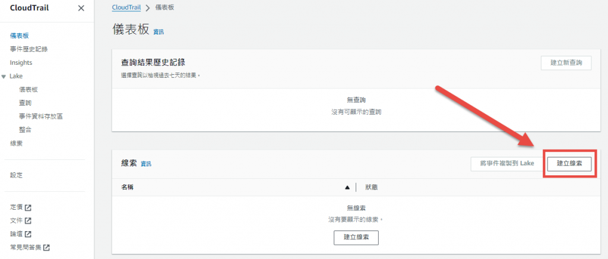Close the CloudTrail sidebar with X icon
The image size is (608, 259).
pos(81,8)
